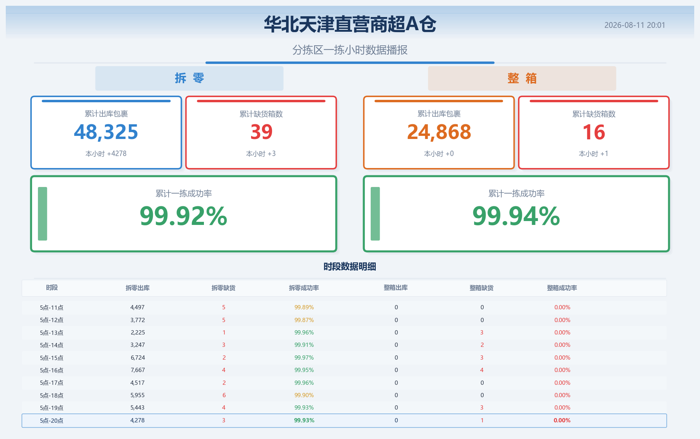
Task: Select the 5点-16点 time period row
Action: [344, 370]
